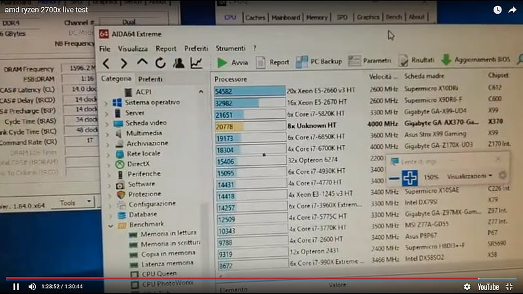Mute the video with speaker icon
The width and height of the screenshot is (523, 294).
click(x=32, y=287)
